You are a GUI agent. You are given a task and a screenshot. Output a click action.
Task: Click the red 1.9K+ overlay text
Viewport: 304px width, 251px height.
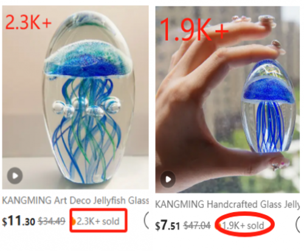pyautogui.click(x=195, y=30)
